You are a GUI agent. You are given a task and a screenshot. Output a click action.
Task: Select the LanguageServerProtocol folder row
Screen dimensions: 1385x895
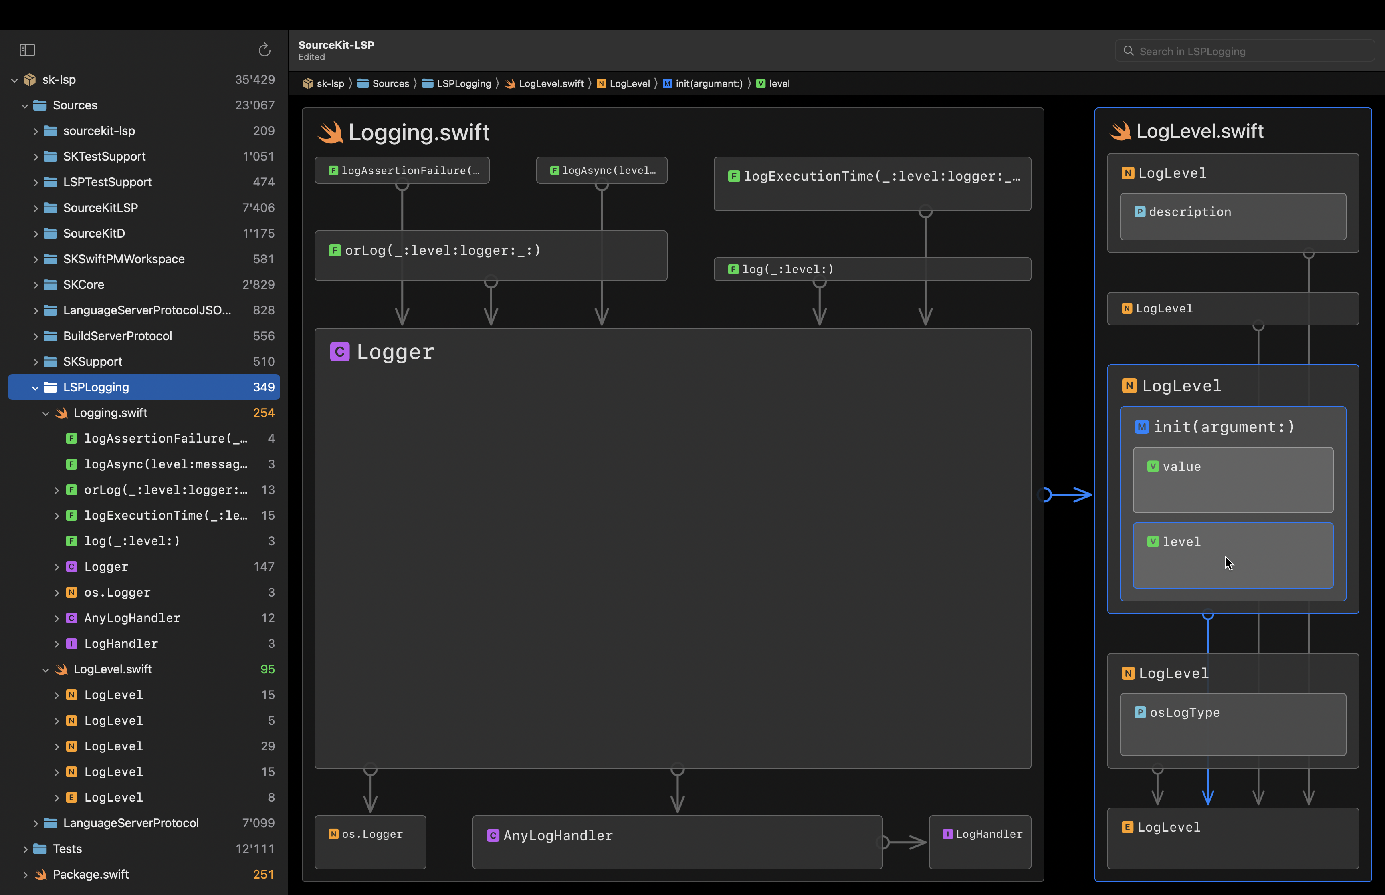click(144, 823)
